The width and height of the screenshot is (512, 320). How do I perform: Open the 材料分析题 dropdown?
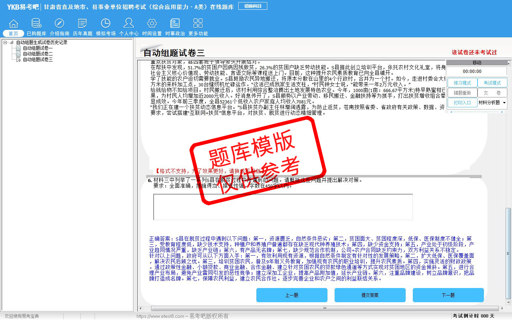(x=504, y=103)
